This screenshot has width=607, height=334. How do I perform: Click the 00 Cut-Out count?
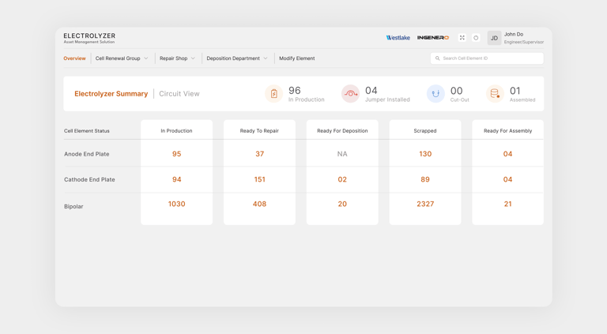pyautogui.click(x=456, y=91)
